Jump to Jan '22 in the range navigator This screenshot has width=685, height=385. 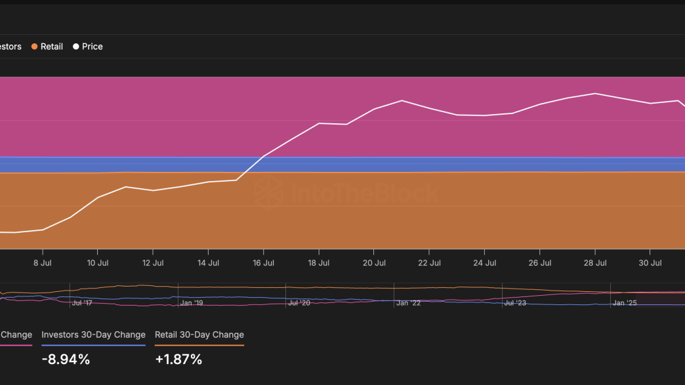tap(407, 303)
